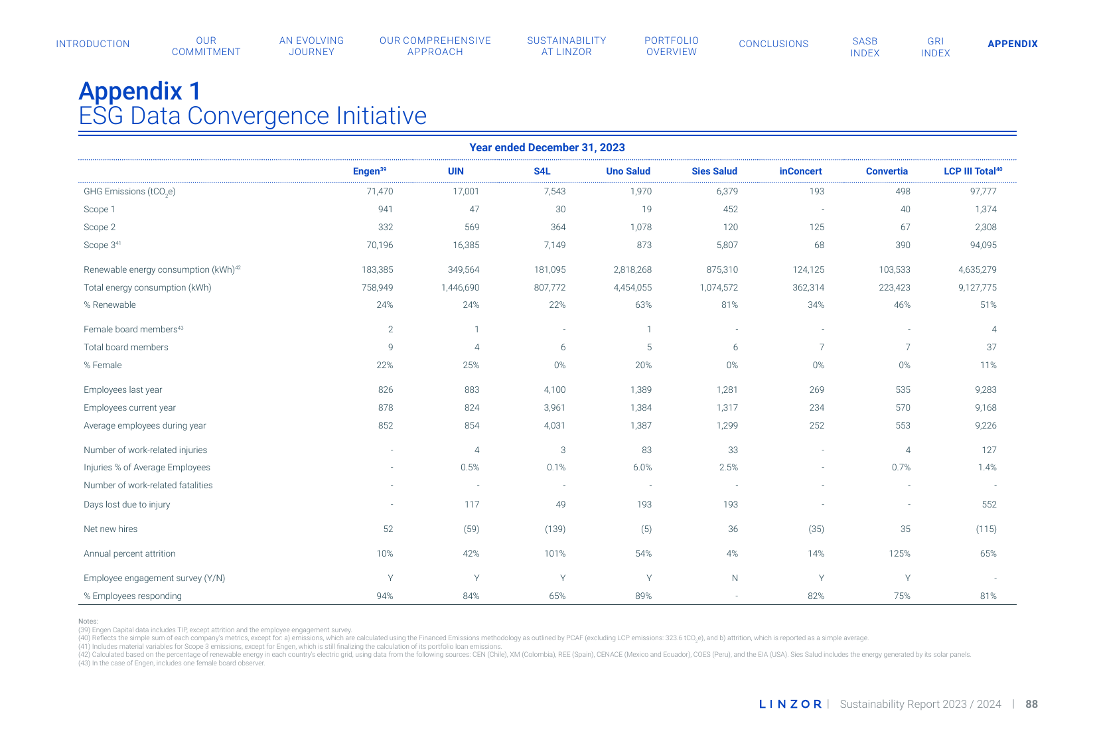
Task: Click the Total board members label
Action: 126,348
